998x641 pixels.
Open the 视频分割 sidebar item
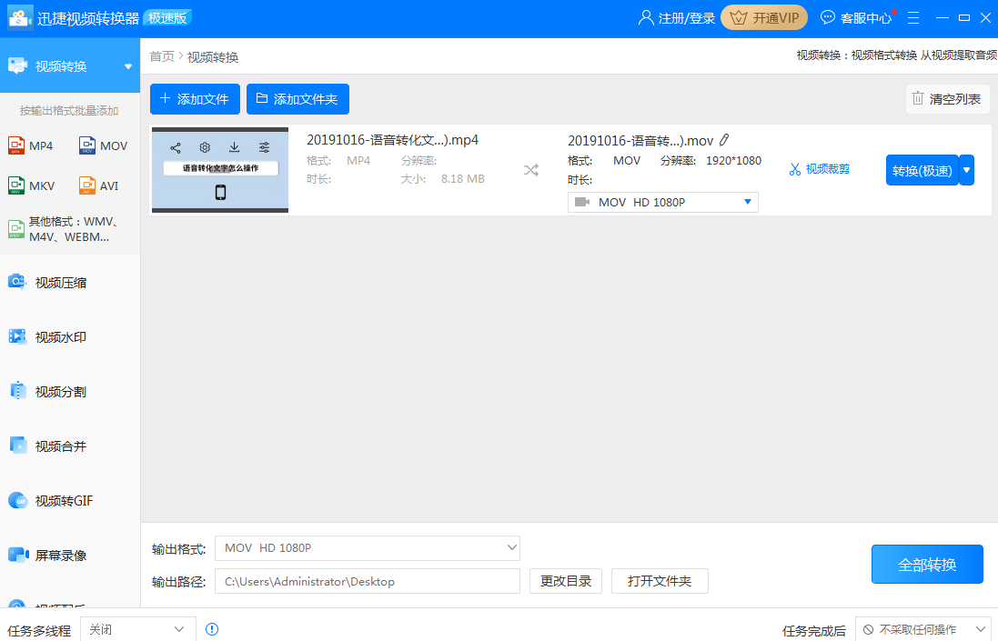(x=70, y=392)
